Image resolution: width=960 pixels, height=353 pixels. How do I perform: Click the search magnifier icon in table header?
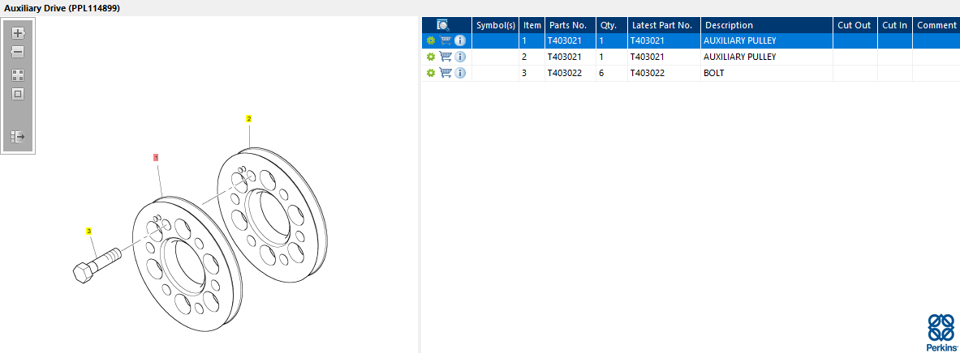443,25
